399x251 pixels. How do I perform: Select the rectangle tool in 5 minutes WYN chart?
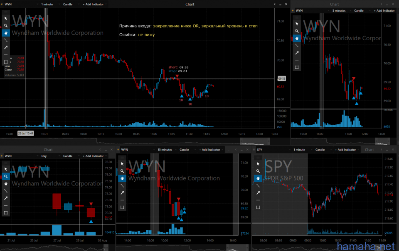pyautogui.click(x=297, y=67)
